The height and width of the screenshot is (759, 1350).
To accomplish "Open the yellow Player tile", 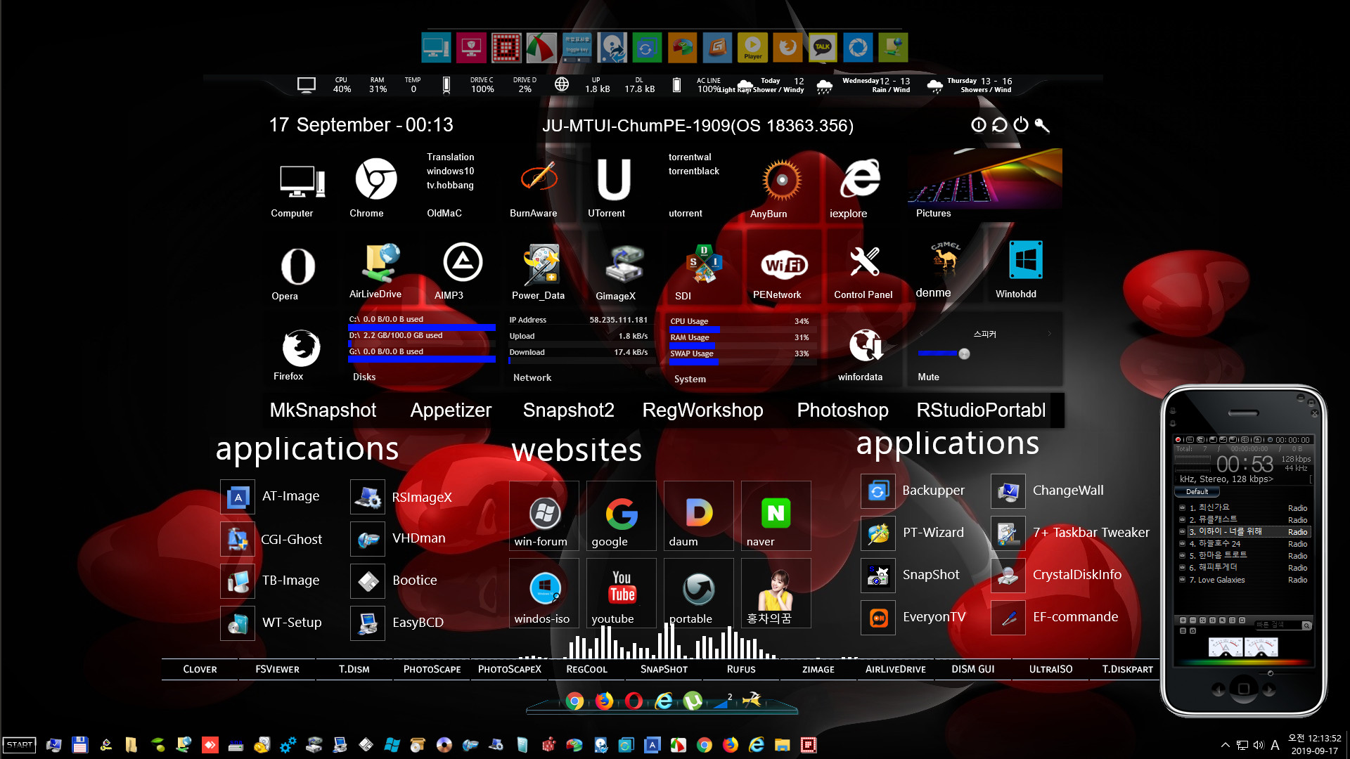I will tap(752, 47).
